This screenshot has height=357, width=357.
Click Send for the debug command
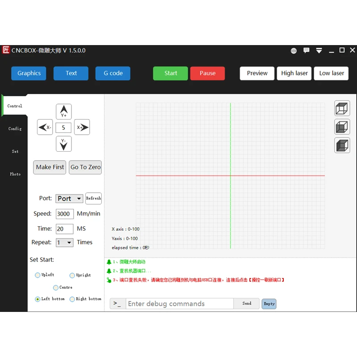click(247, 303)
